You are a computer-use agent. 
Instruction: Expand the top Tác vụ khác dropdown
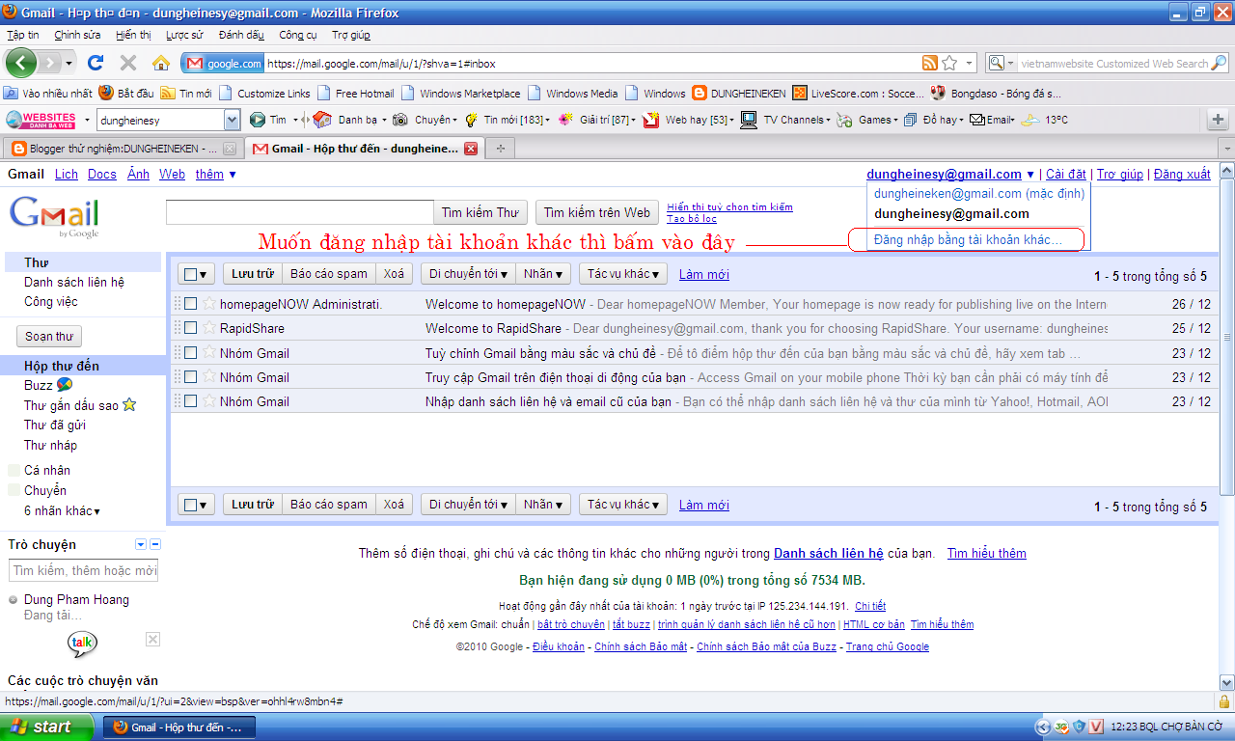(x=622, y=274)
